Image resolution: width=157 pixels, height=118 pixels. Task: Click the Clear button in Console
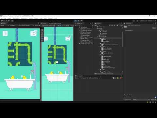pos(77,78)
